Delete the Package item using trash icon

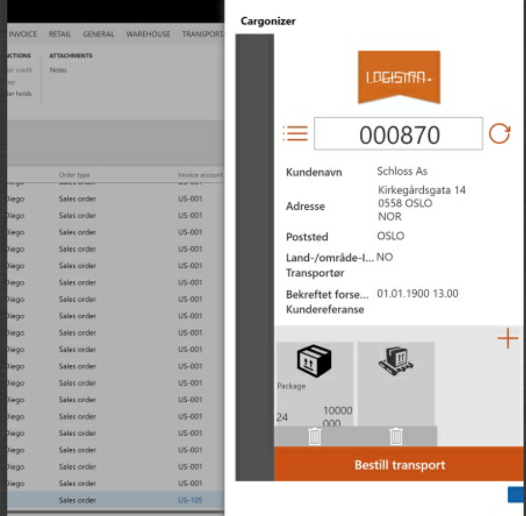click(x=315, y=436)
